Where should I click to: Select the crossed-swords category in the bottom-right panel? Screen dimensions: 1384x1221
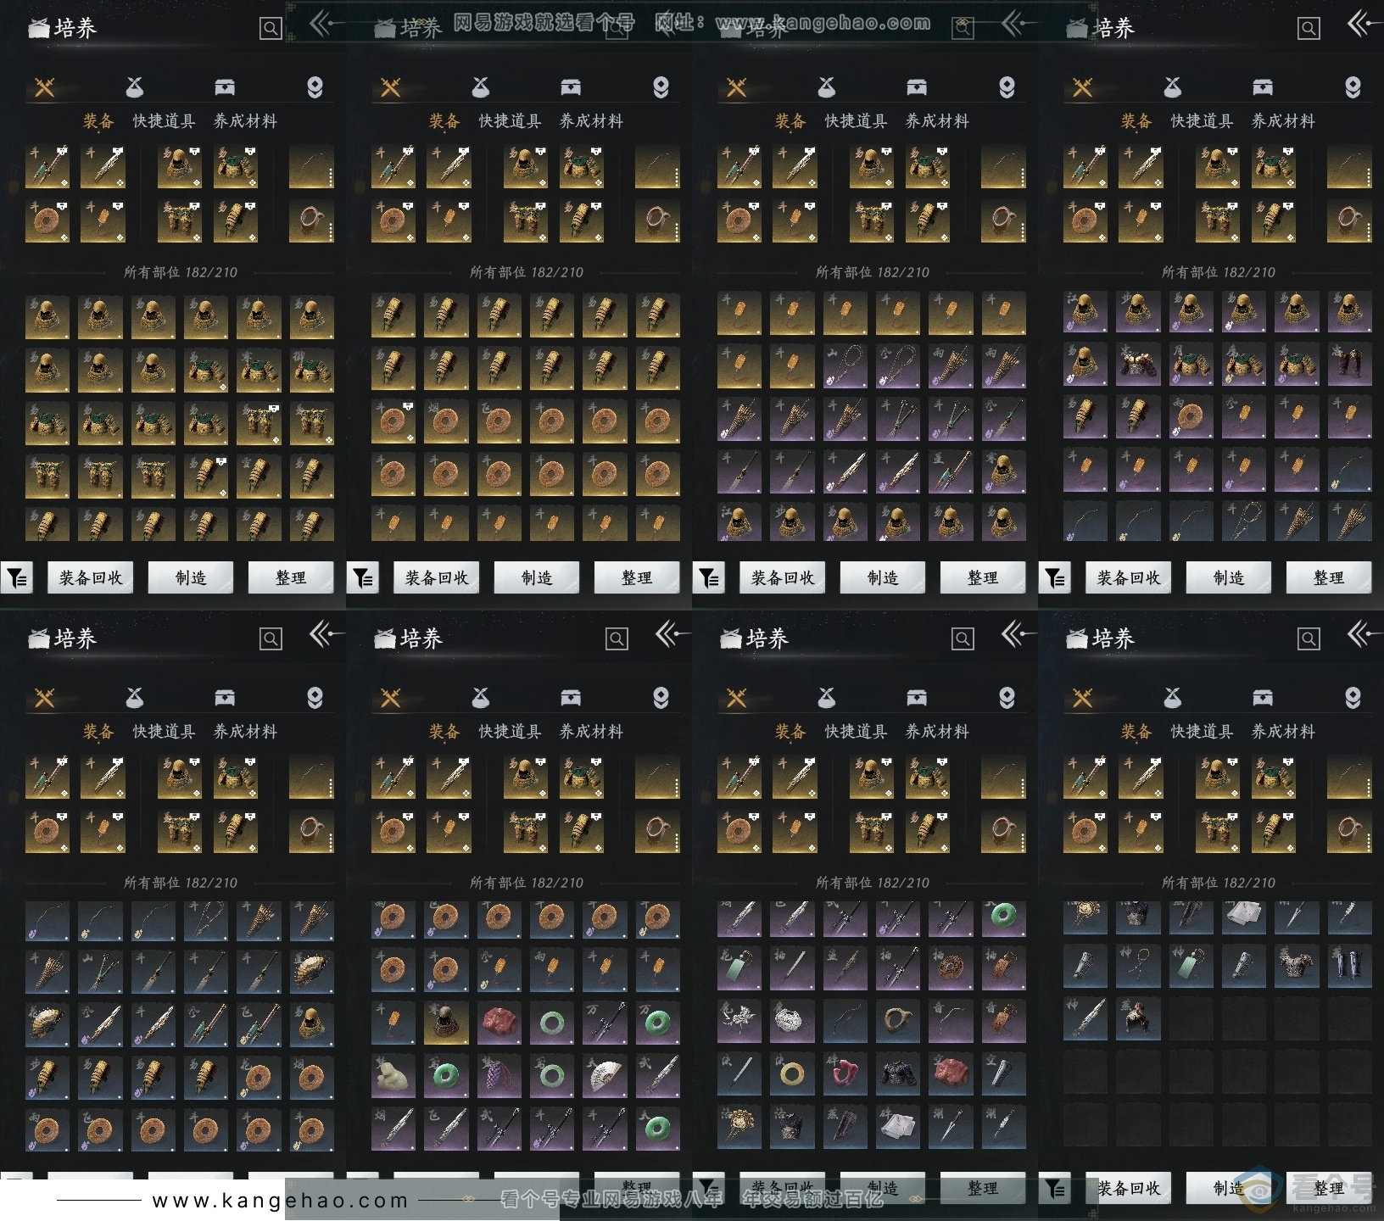(1082, 698)
